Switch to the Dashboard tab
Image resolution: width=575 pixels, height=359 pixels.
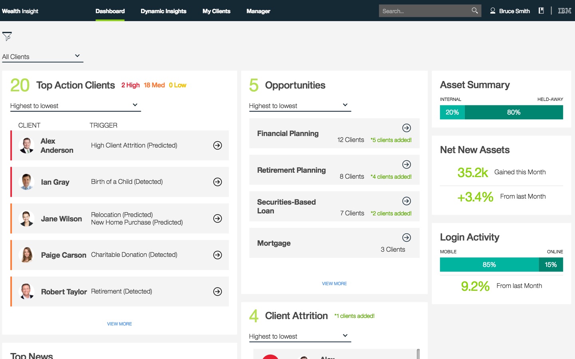(x=110, y=11)
